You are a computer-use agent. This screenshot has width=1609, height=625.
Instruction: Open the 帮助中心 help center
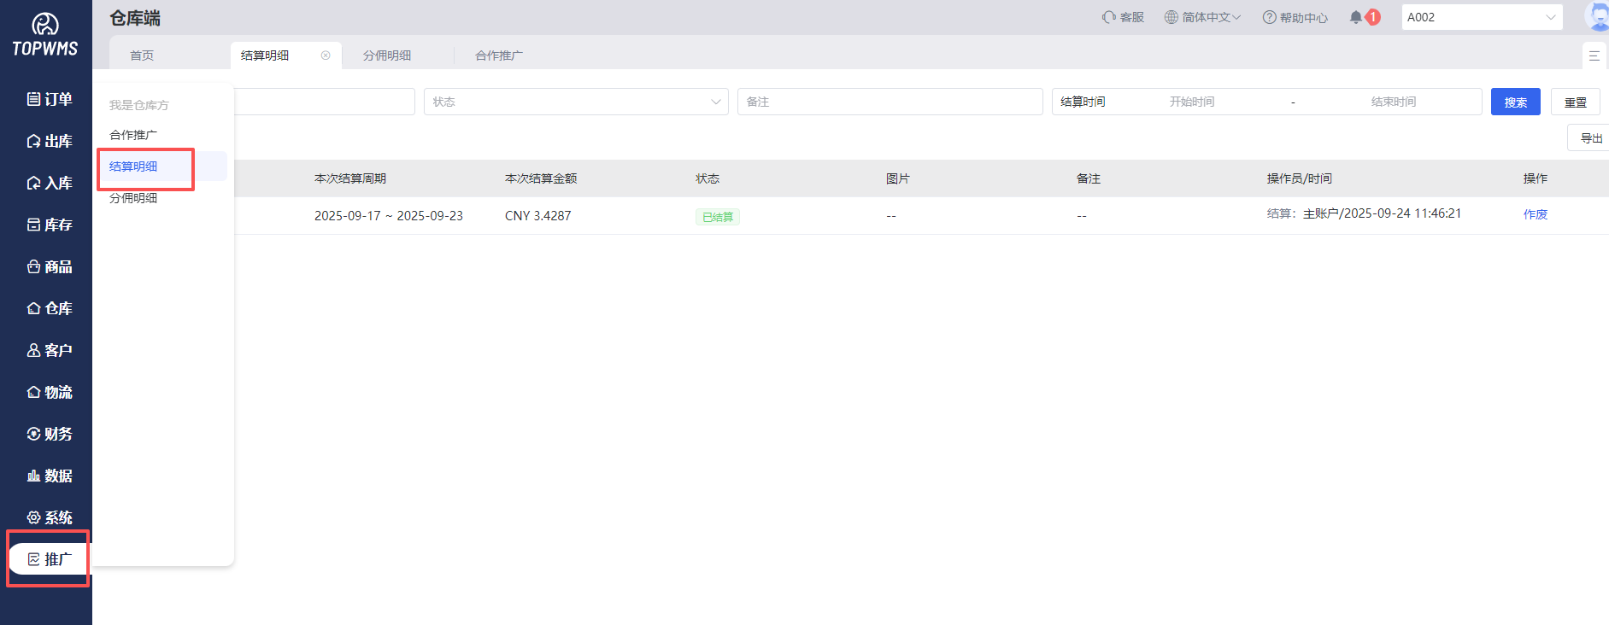tap(1295, 17)
